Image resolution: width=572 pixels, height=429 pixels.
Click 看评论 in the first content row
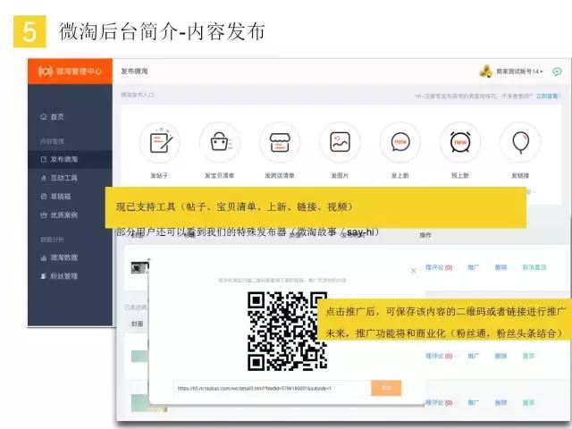click(x=439, y=267)
